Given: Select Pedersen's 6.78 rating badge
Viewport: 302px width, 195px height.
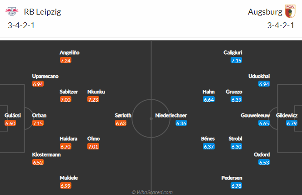Looking at the screenshot, I should [237, 186].
